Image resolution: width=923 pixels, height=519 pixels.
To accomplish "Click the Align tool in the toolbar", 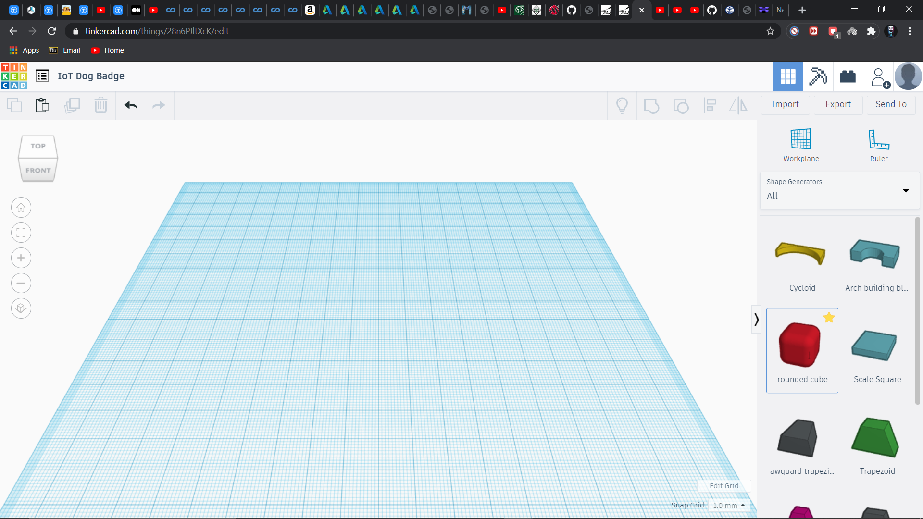I will click(x=710, y=105).
